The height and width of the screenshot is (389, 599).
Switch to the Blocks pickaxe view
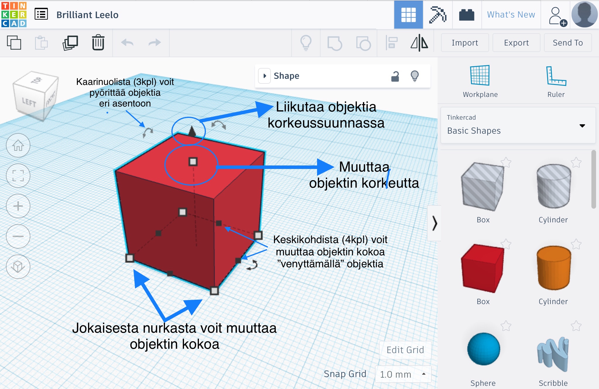coord(438,15)
